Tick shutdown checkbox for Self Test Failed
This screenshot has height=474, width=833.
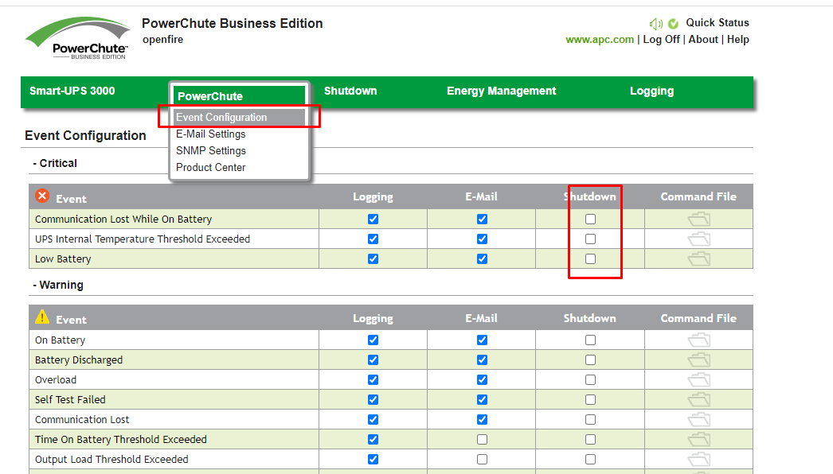point(590,400)
